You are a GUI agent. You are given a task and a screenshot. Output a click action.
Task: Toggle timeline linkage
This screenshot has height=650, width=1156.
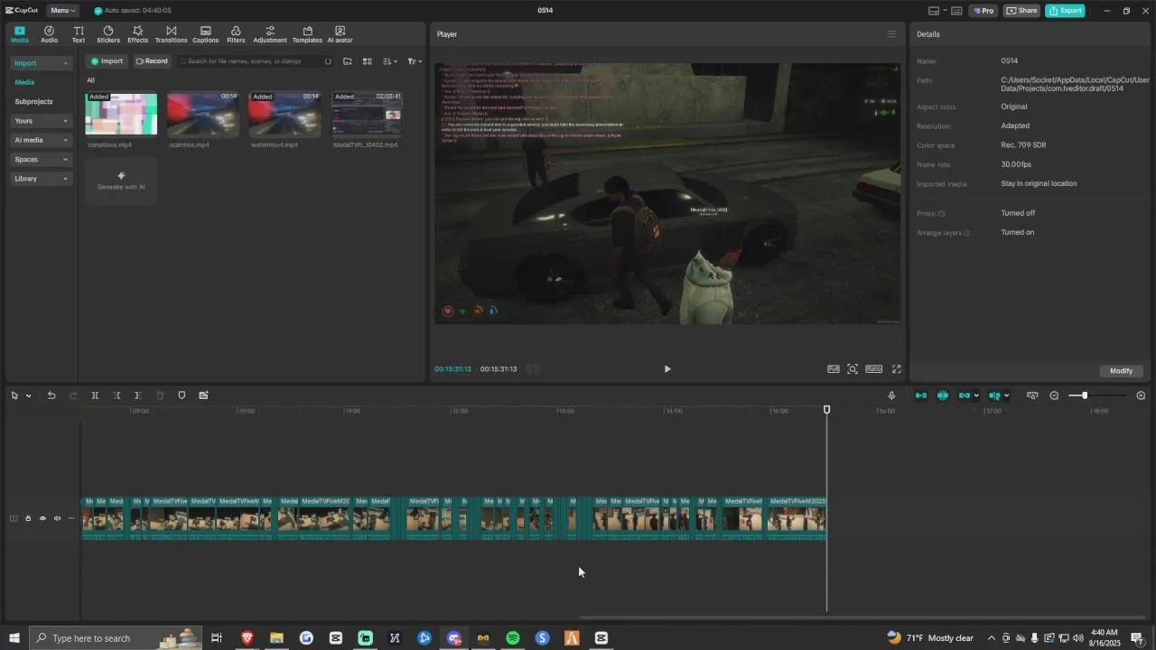[965, 395]
